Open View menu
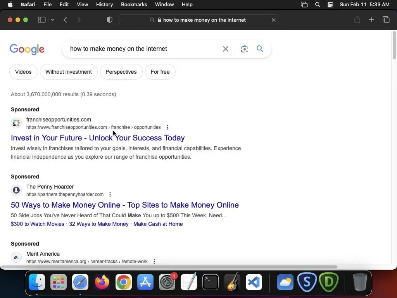Screen dimensions: 397x298 (82, 5)
